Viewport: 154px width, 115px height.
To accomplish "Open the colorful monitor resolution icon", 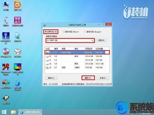I will click(x=17, y=69).
